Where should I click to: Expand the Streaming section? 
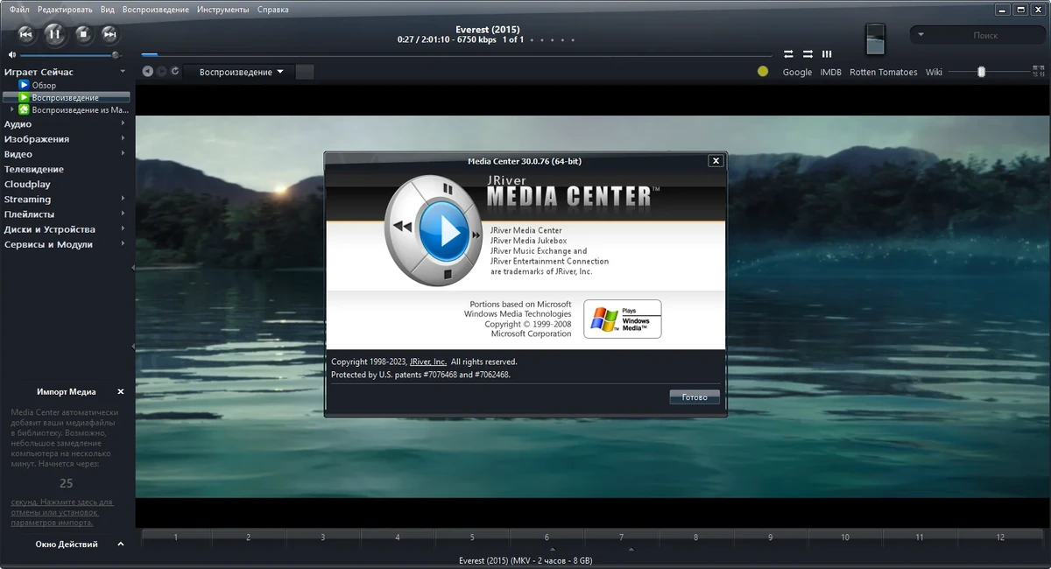(123, 199)
